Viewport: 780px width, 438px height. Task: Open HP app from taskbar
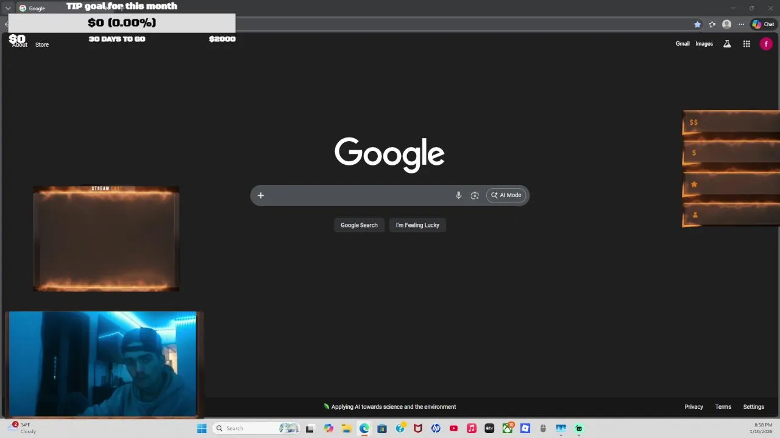(436, 428)
